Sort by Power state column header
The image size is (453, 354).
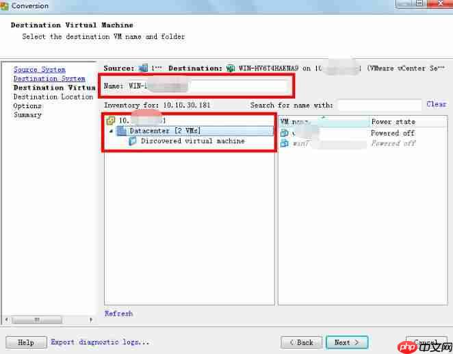409,122
